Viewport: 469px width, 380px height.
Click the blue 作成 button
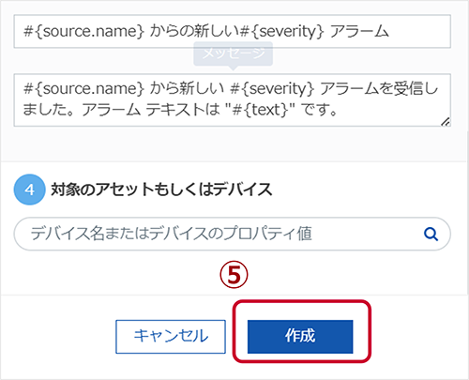(300, 337)
